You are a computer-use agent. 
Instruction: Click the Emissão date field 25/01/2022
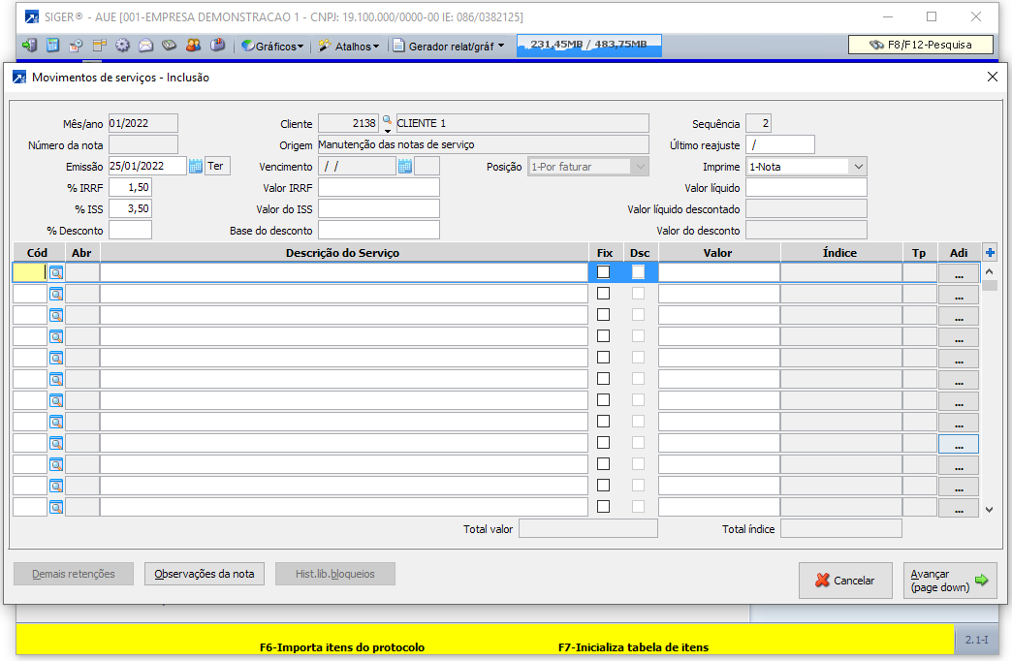(147, 166)
